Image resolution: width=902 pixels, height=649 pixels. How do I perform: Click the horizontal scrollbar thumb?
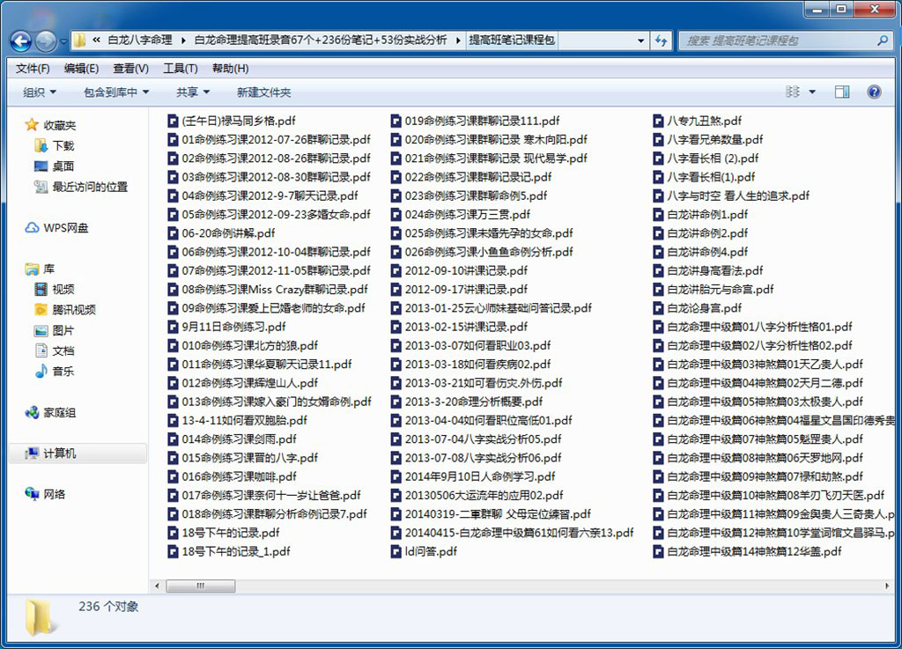pos(200,586)
